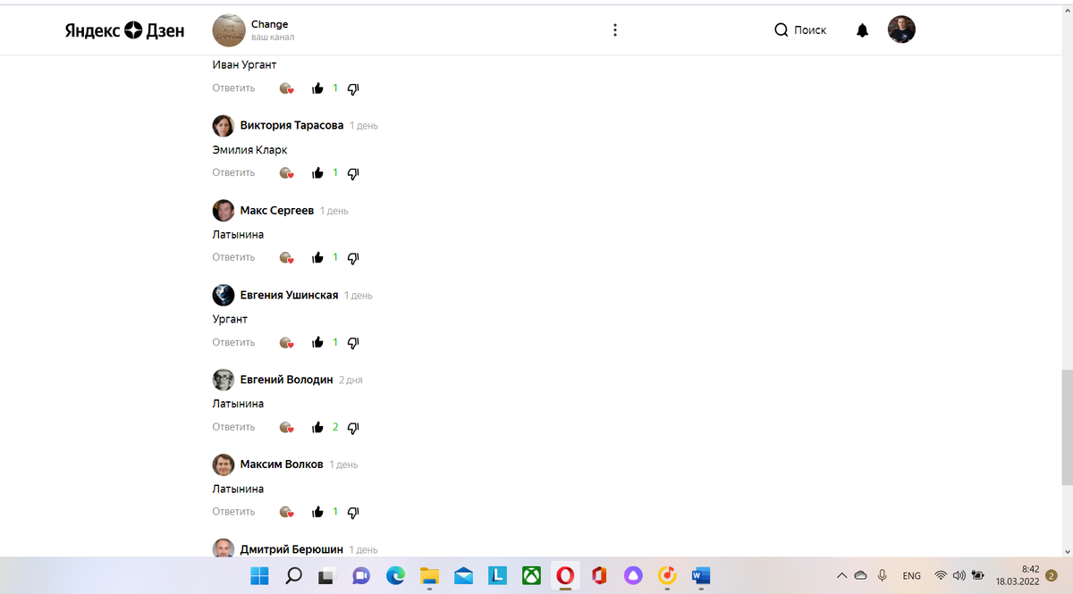Click author heart on Виктория Тарасова's comment
The image size is (1073, 594).
286,173
